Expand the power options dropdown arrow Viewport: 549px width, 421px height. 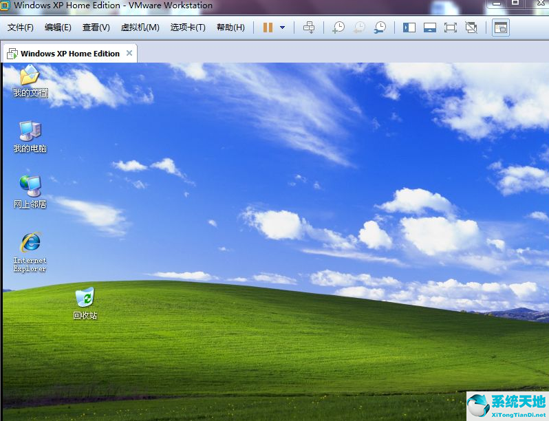[x=282, y=28]
